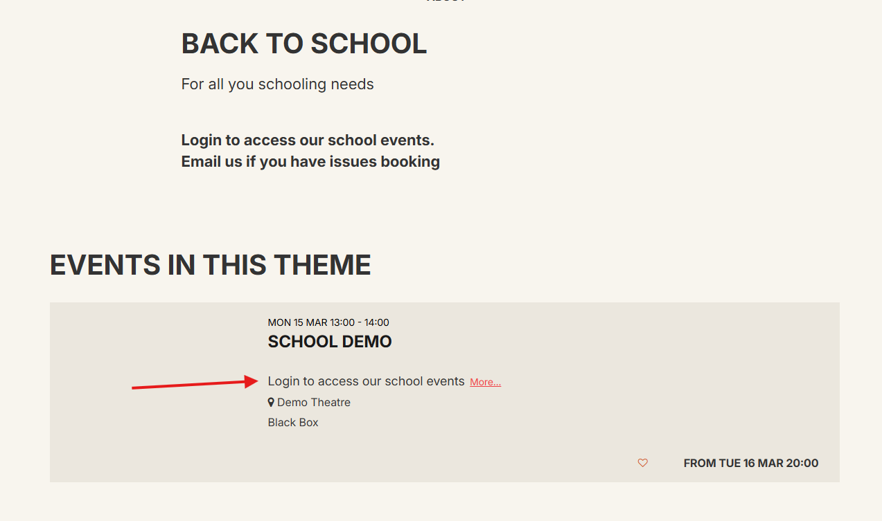Favorite the School Demo event using heart icon
The image size is (882, 521).
[x=642, y=463]
